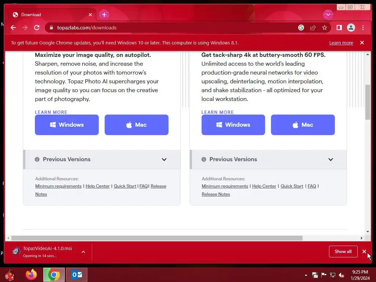The image size is (376, 282).
Task: Open Photo AI Minimum requirements link
Action: click(58, 186)
